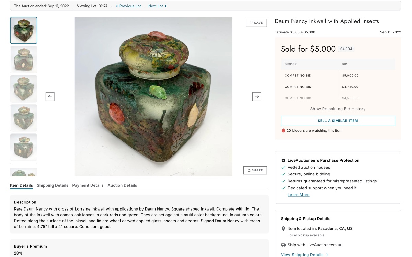Click the Share icon button
Viewport: 412px width, 257px height.
[255, 170]
